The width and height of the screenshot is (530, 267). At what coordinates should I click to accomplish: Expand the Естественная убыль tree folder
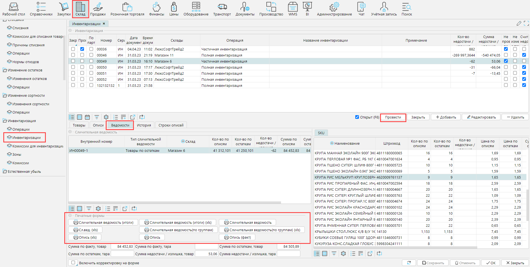(5, 171)
